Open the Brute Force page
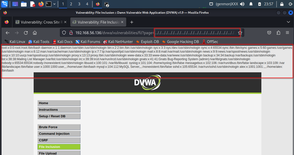 pos(59,127)
